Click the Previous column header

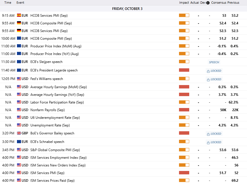(x=233, y=3)
